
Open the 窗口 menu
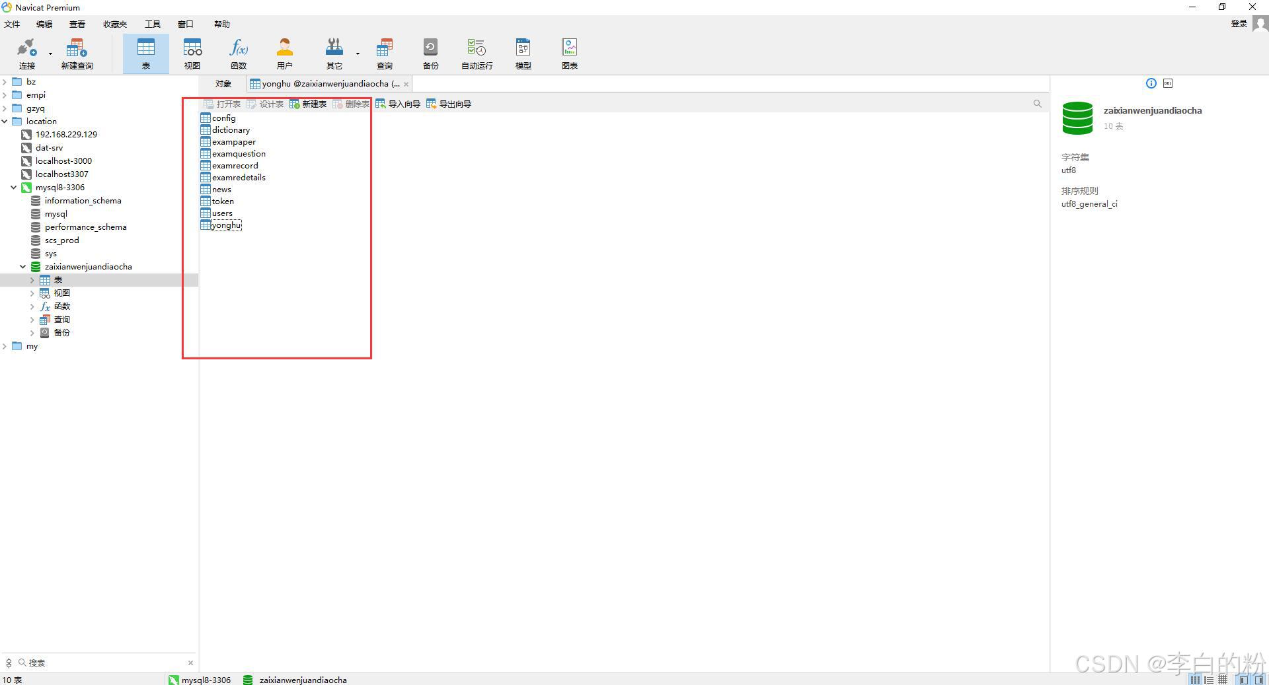[186, 24]
